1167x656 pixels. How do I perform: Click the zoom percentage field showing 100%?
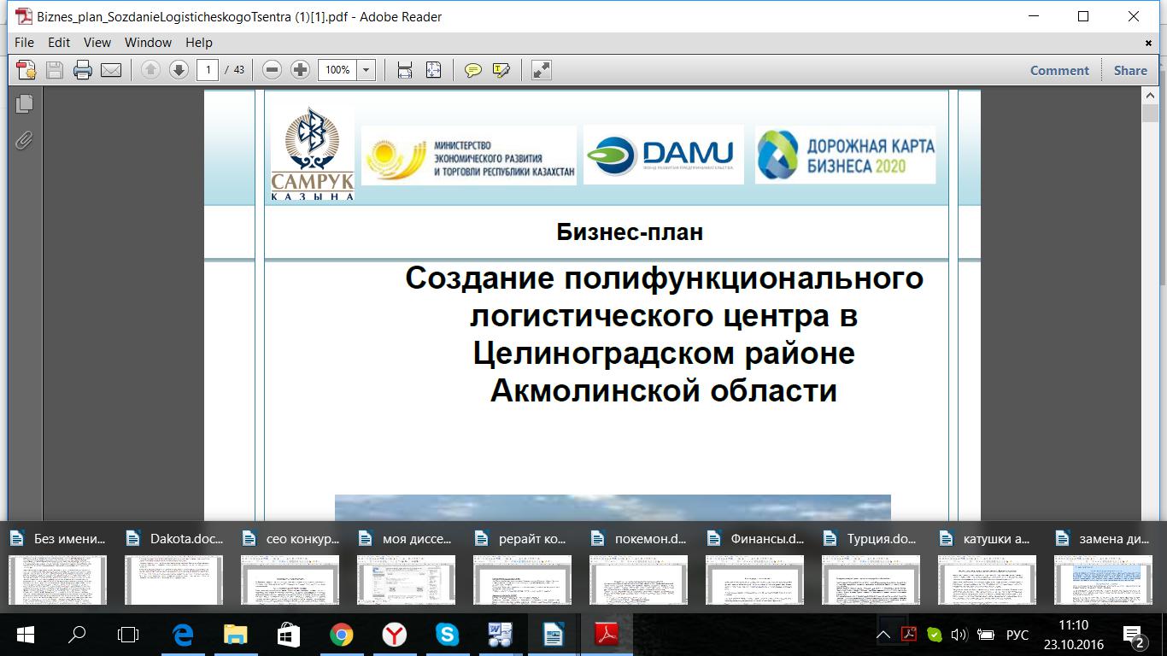(337, 70)
